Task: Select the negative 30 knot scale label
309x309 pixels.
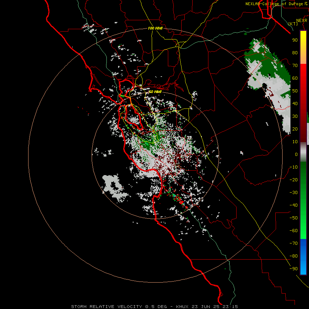Action: (294, 193)
